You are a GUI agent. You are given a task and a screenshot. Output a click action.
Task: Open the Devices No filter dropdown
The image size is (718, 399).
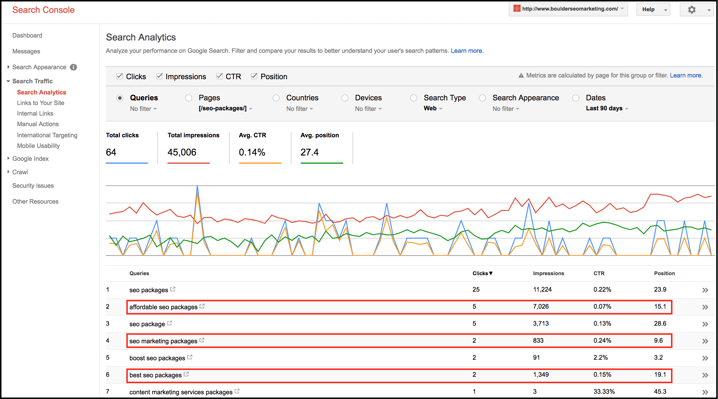(368, 109)
